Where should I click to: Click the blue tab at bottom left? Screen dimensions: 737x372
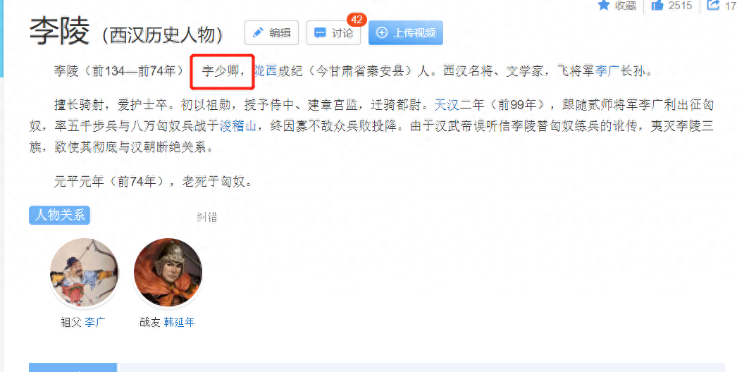pyautogui.click(x=73, y=367)
